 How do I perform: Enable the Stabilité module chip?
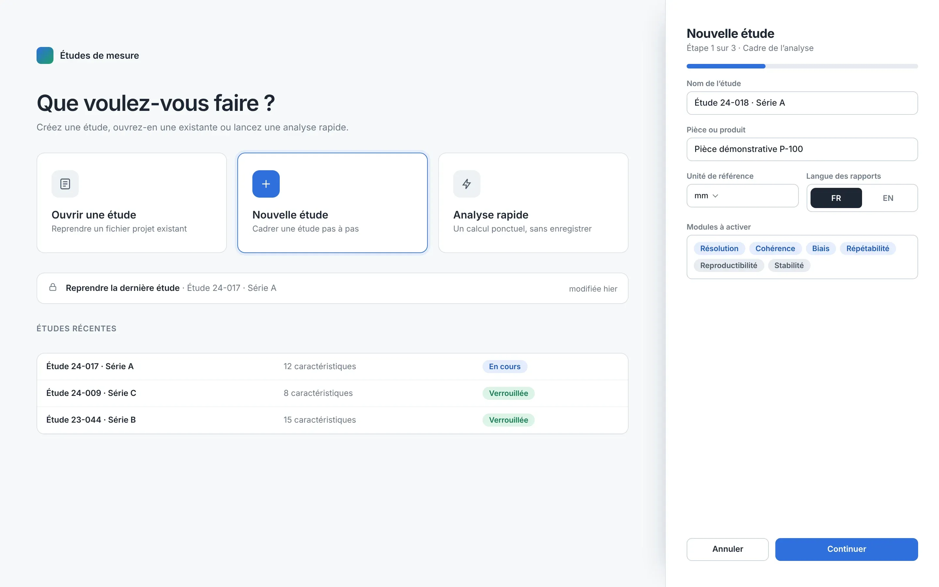tap(789, 265)
